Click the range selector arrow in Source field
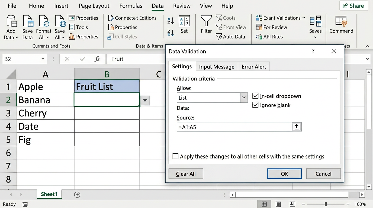Screen dimensions: 373x208 click(297, 127)
